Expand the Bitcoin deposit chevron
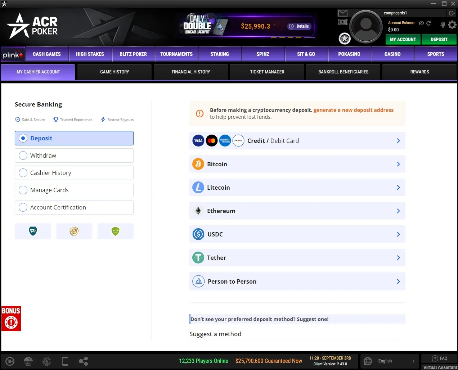The height and width of the screenshot is (370, 458). click(x=398, y=164)
